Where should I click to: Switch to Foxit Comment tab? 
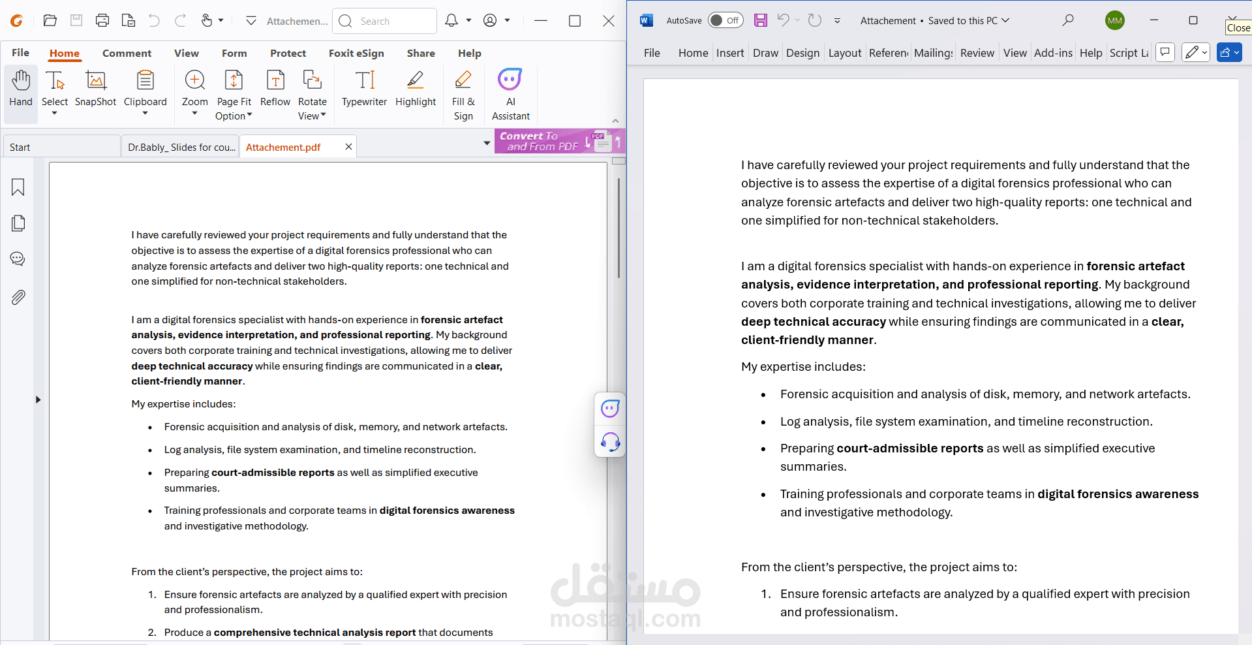coord(127,54)
